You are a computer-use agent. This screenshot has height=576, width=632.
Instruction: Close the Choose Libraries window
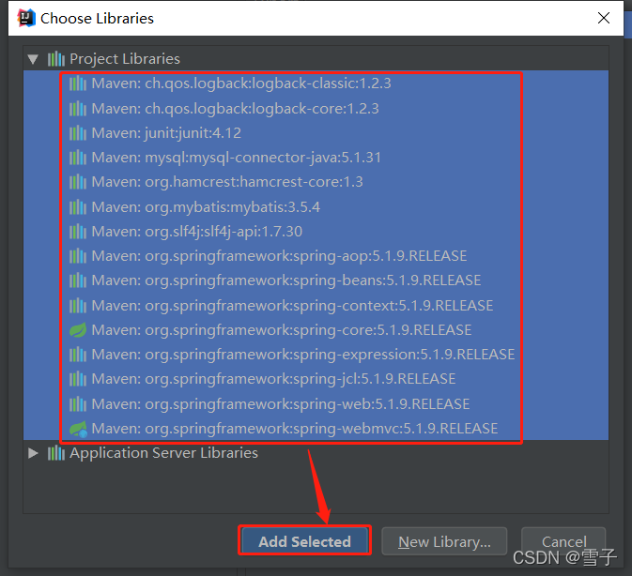[604, 18]
